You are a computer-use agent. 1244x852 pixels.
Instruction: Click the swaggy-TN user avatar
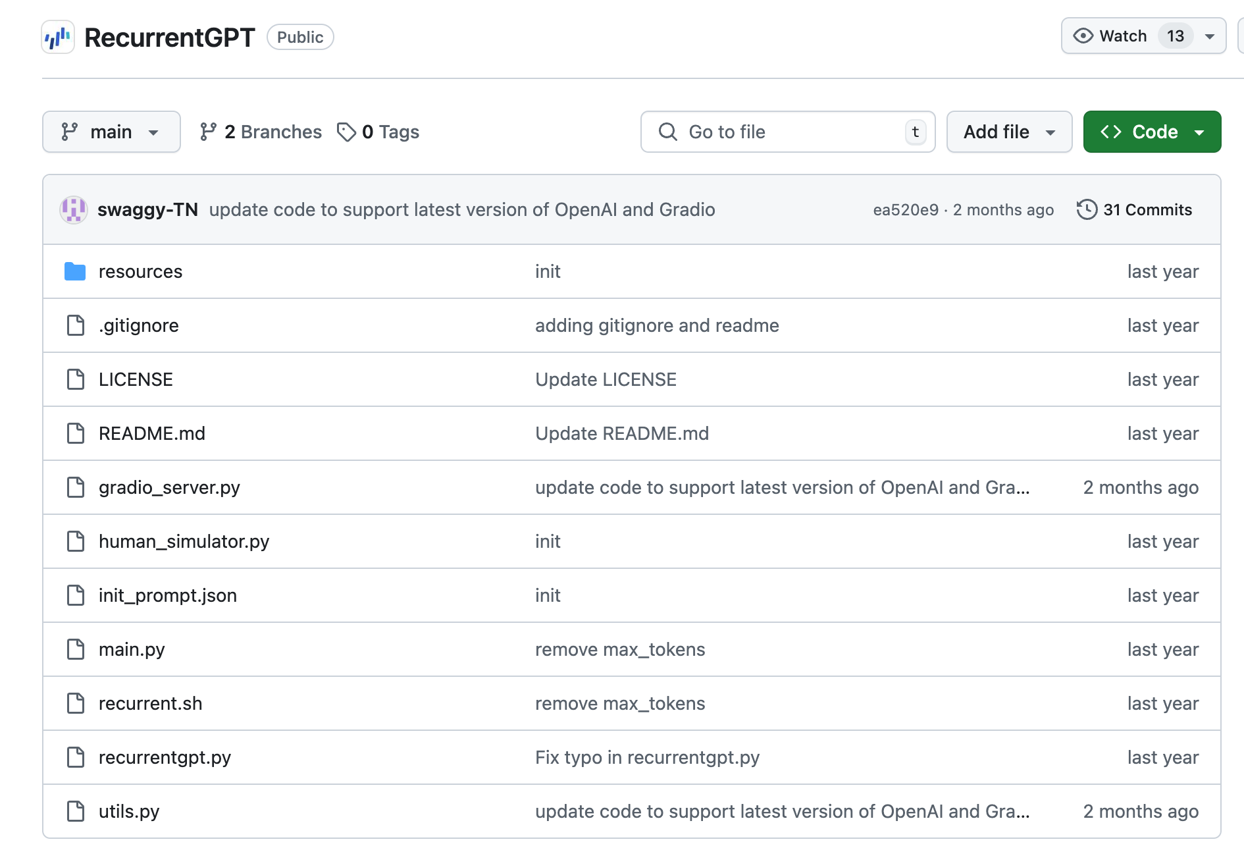(x=74, y=210)
